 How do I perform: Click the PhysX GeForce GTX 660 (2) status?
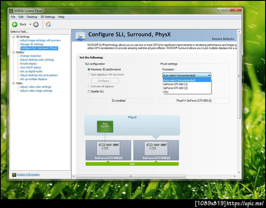point(194,100)
